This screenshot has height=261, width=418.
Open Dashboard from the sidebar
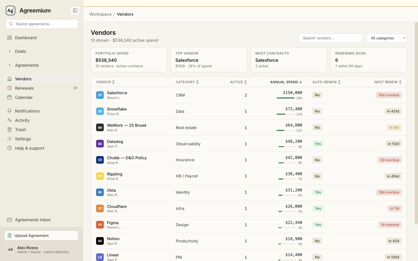[x=42, y=38]
